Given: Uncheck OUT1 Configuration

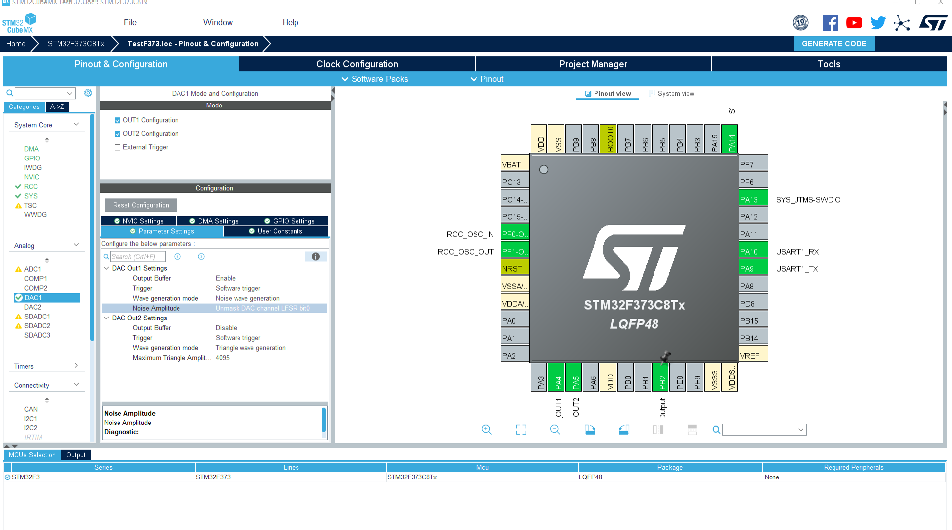Looking at the screenshot, I should pyautogui.click(x=118, y=120).
